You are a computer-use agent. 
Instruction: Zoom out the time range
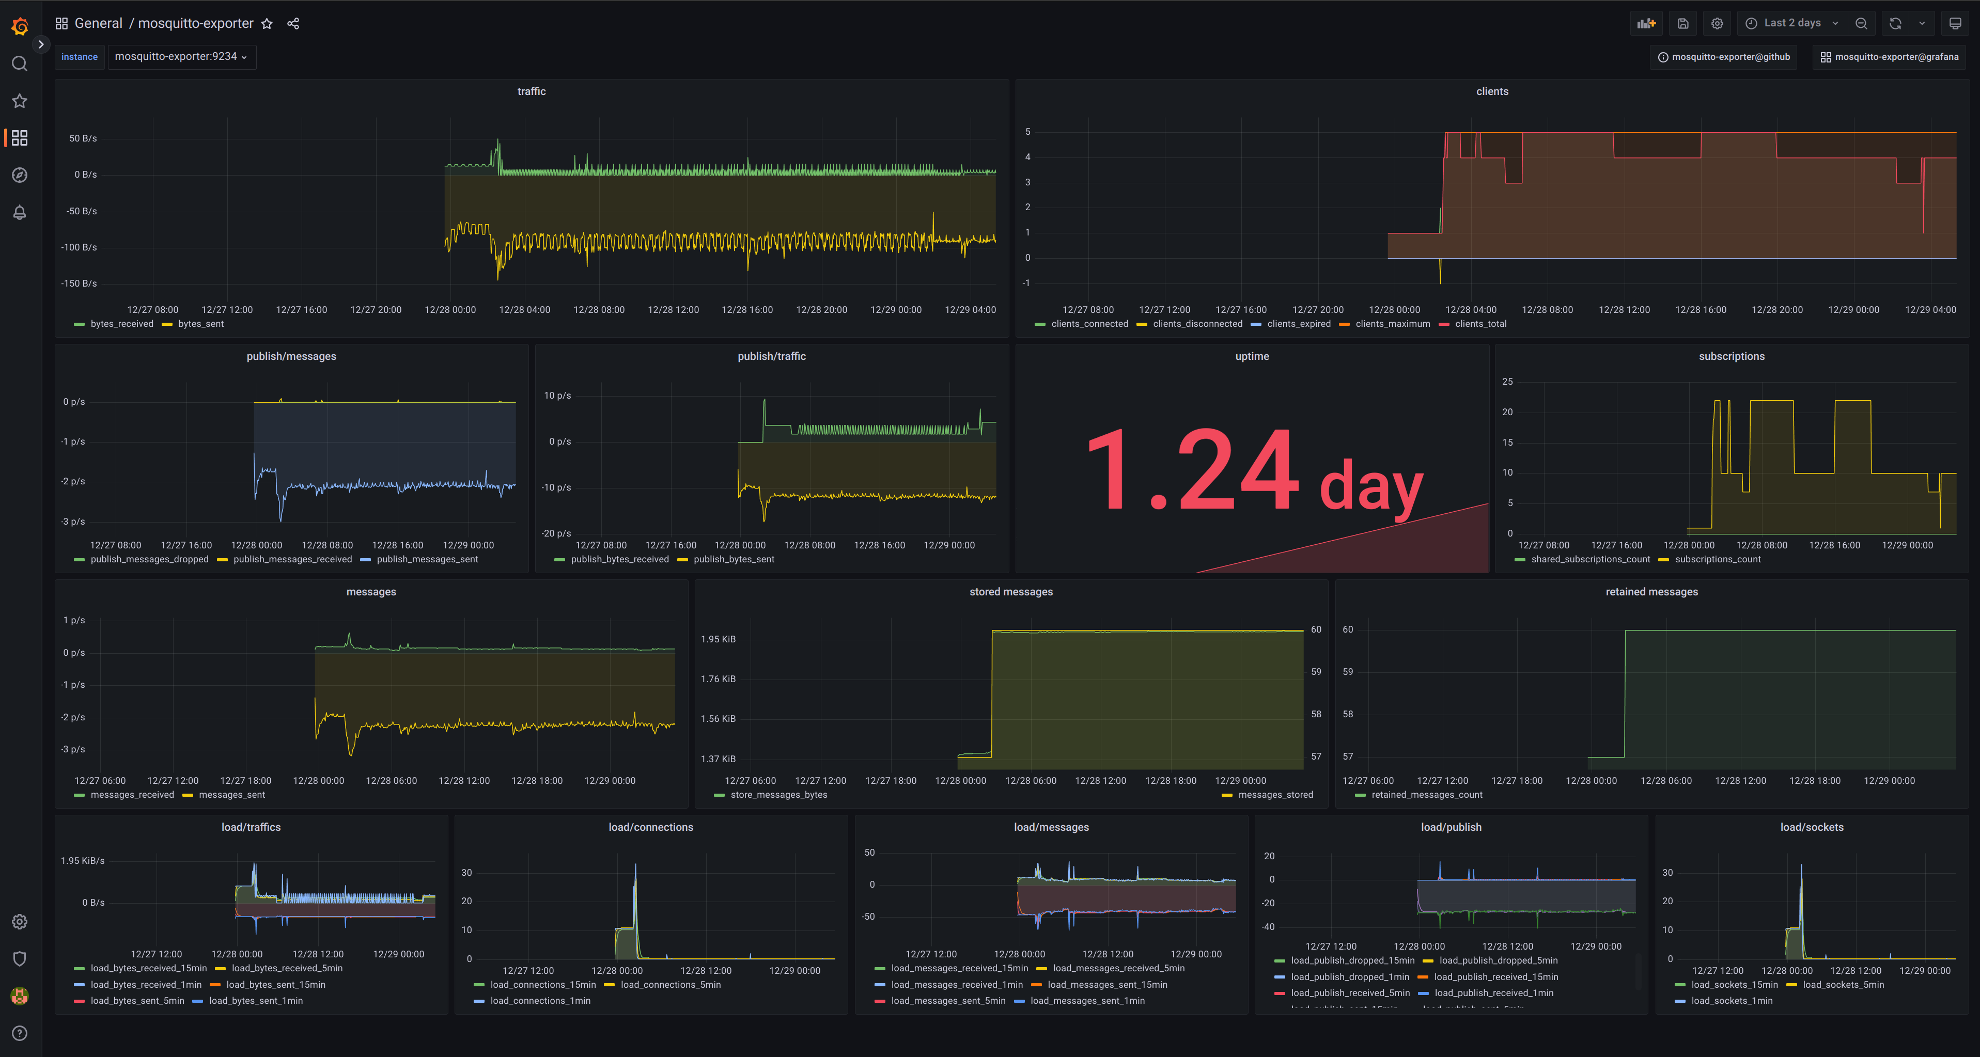1861,23
